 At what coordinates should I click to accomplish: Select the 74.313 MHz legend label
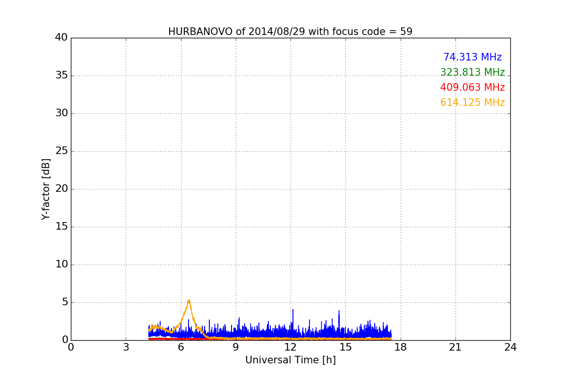pyautogui.click(x=472, y=57)
